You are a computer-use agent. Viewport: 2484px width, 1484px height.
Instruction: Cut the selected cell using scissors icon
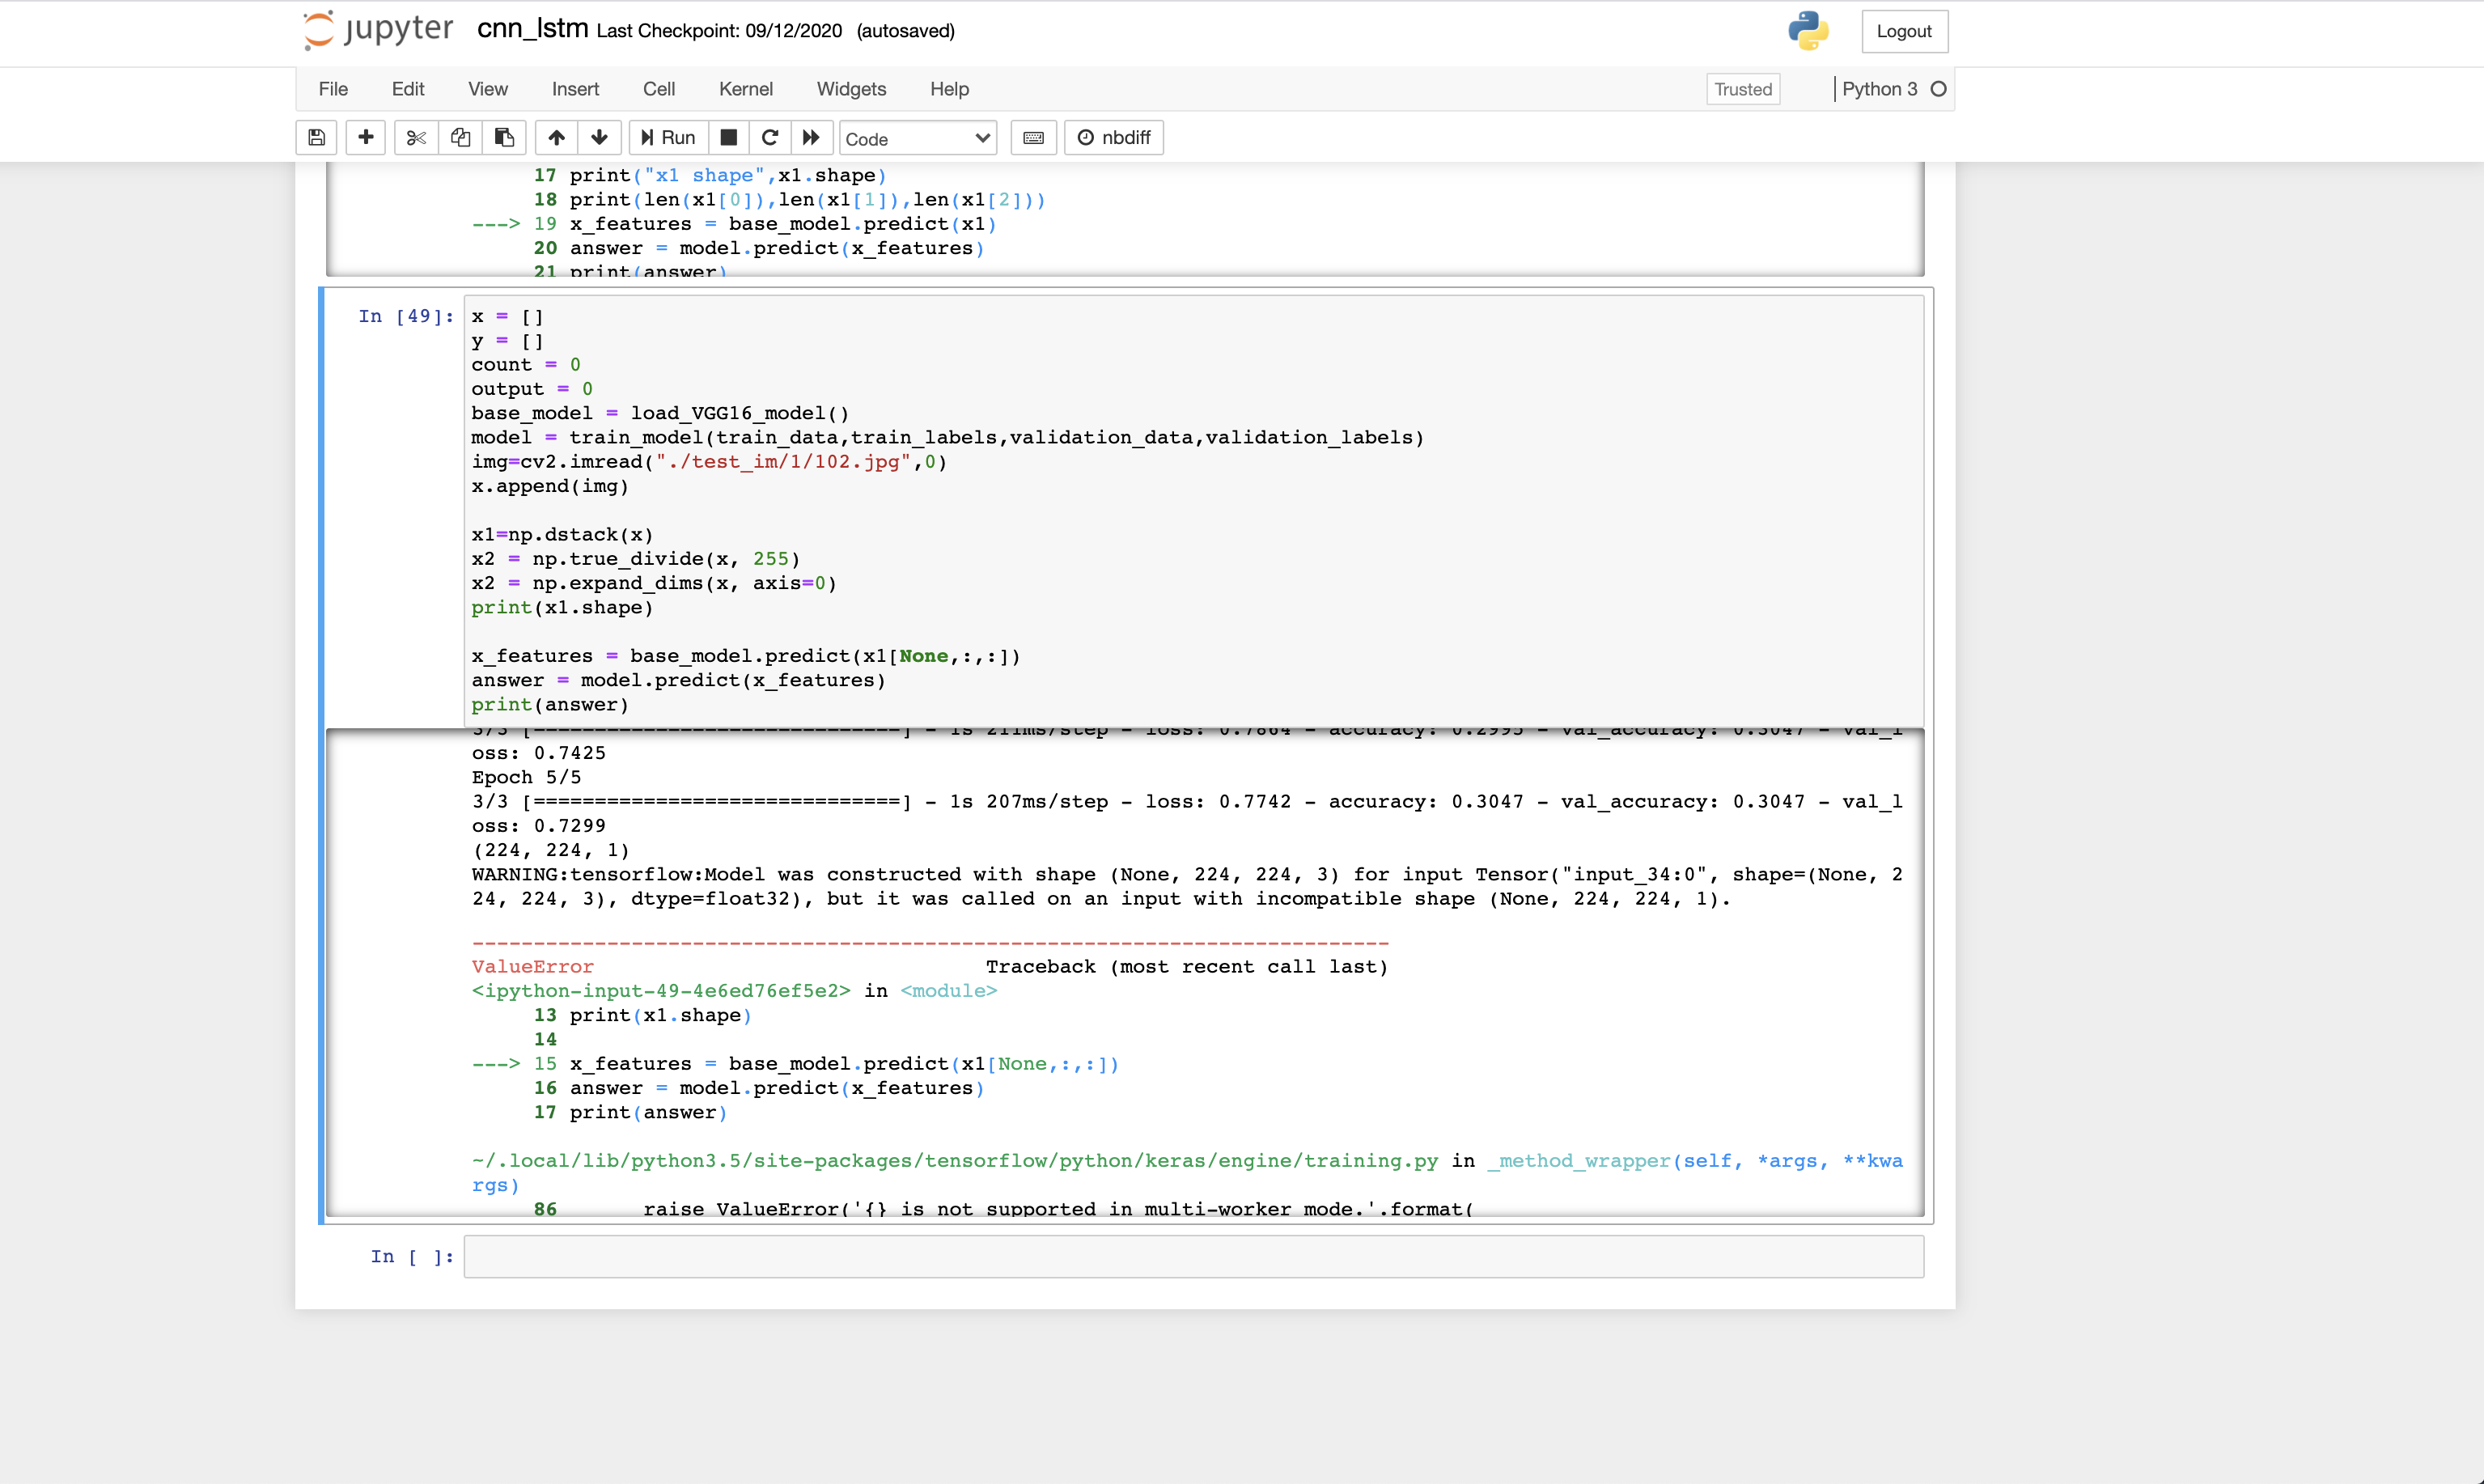416,137
